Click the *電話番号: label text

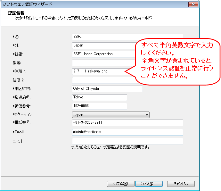coord(21,122)
